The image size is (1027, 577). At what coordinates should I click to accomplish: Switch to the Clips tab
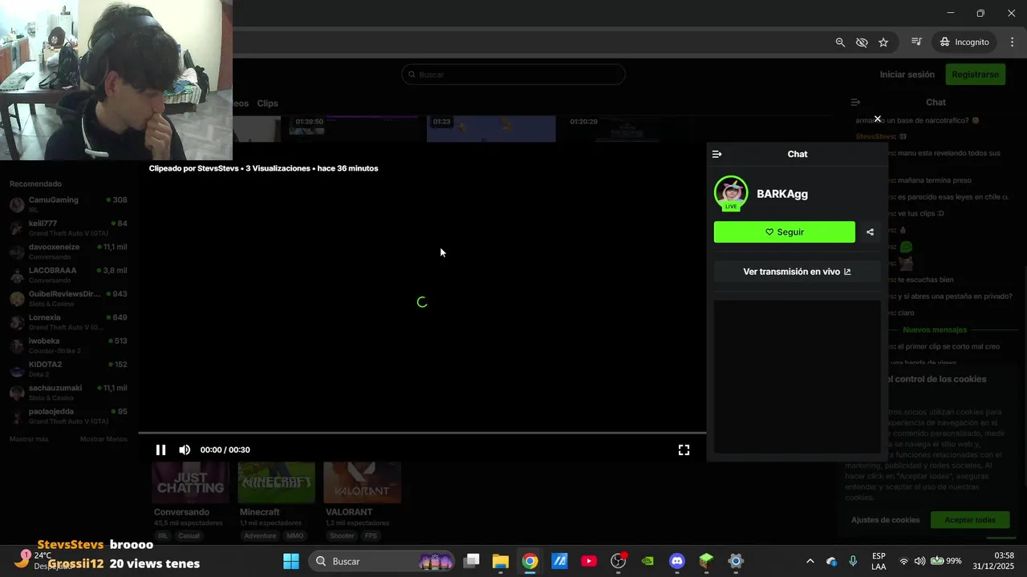click(x=267, y=103)
